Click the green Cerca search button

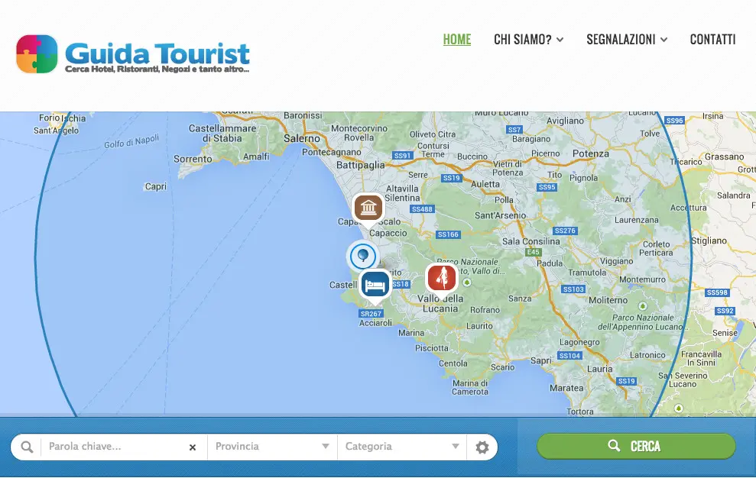pos(636,446)
